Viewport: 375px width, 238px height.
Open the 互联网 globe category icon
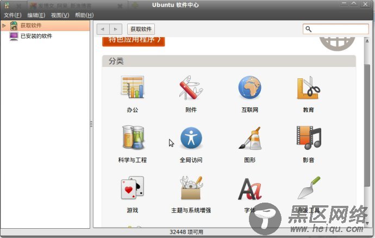click(249, 87)
